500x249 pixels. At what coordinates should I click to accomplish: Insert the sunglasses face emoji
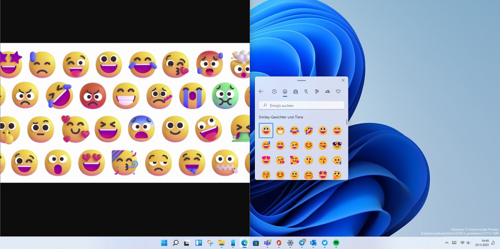[337, 146]
